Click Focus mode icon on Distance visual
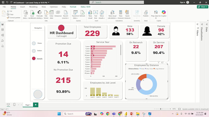This screenshot has width=209, height=117. click(162, 62)
